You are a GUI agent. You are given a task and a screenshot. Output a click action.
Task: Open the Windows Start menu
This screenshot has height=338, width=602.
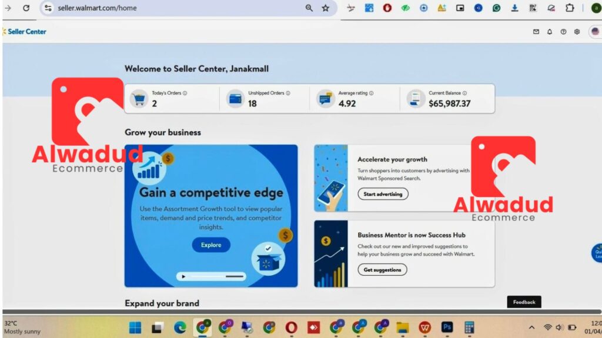pos(135,327)
